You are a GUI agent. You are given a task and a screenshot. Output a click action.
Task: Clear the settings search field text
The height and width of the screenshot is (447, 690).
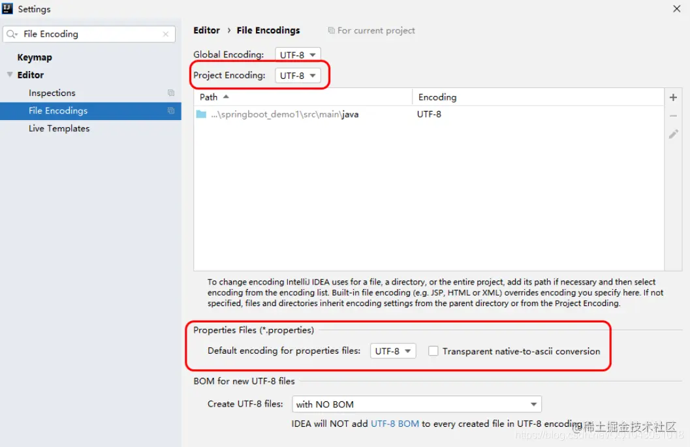click(x=165, y=34)
